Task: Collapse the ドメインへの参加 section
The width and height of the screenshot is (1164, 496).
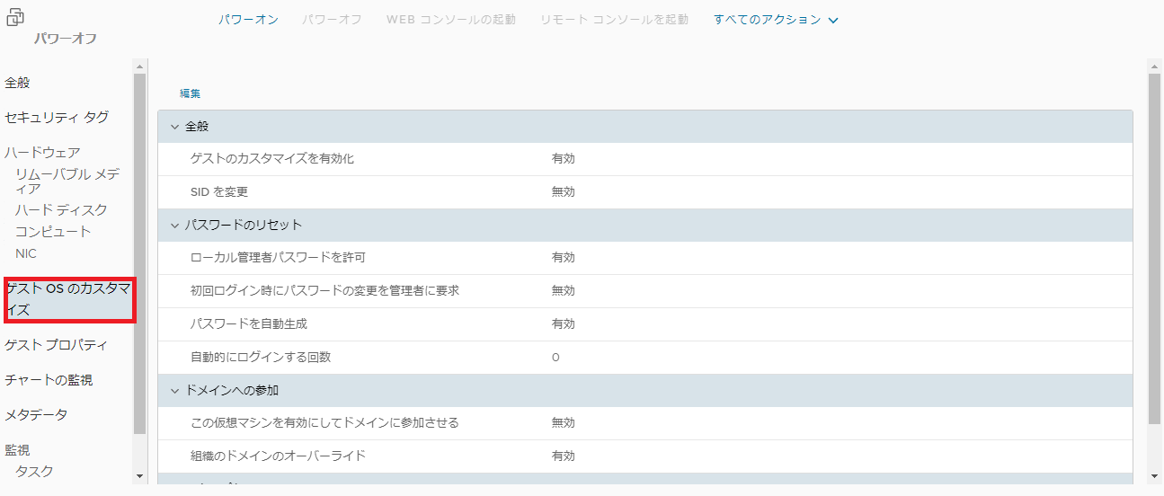Action: click(175, 390)
